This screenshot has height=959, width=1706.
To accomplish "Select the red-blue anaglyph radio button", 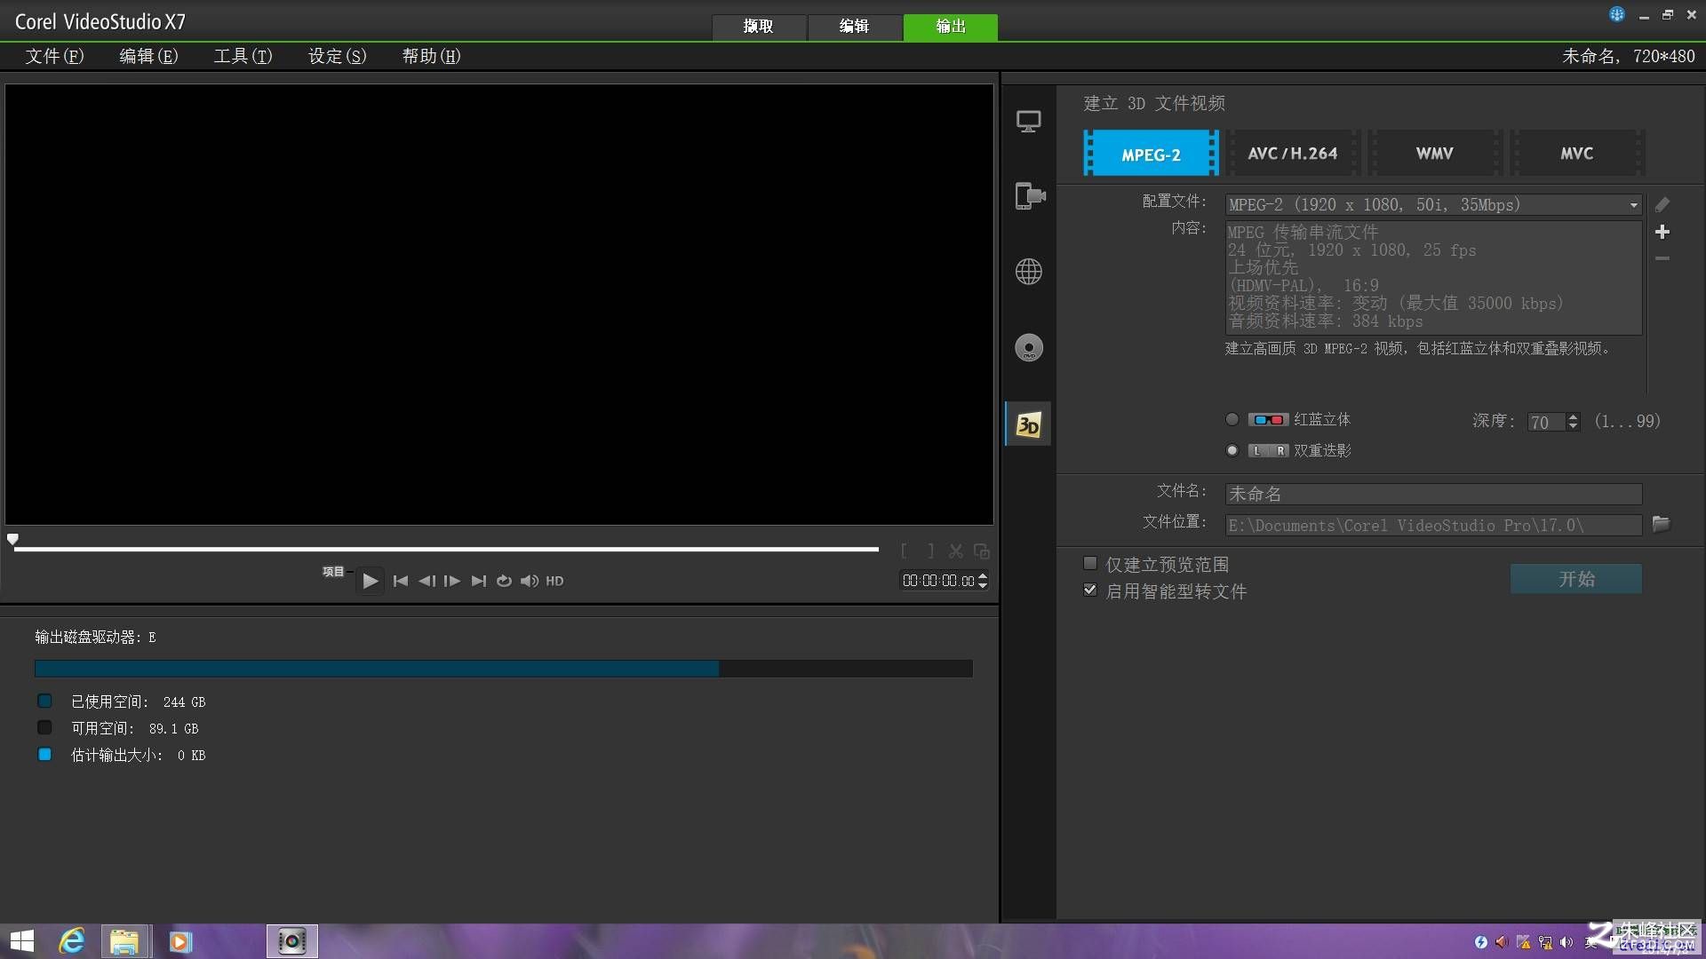I will click(x=1232, y=420).
